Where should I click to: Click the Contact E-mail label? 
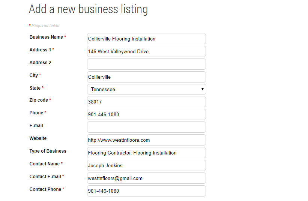coord(45,177)
